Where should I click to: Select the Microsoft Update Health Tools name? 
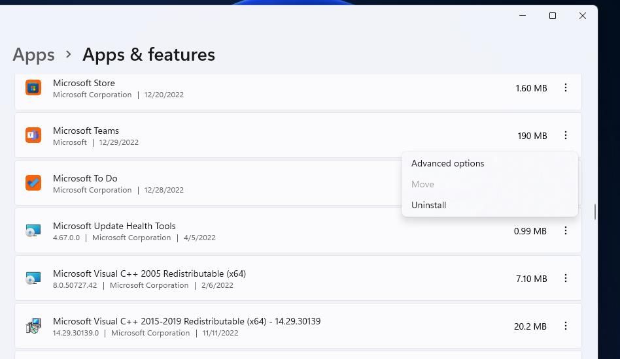(x=114, y=226)
